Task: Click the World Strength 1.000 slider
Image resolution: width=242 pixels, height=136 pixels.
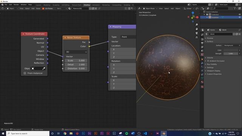Action: 231,54
